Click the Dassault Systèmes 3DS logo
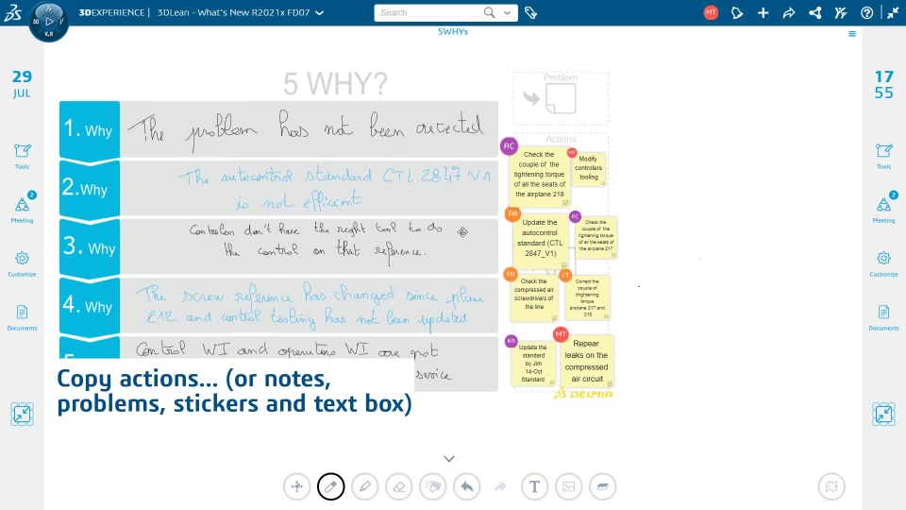906x510 pixels. pyautogui.click(x=12, y=12)
